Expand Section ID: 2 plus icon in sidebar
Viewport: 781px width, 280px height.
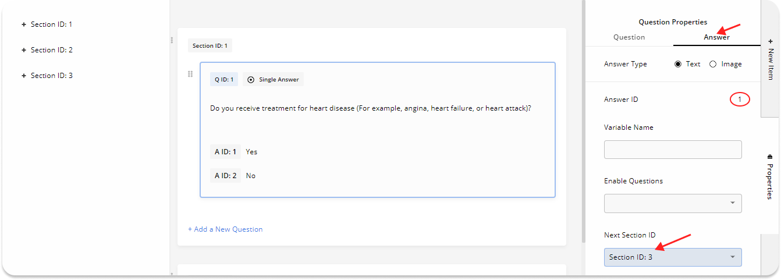coord(24,50)
